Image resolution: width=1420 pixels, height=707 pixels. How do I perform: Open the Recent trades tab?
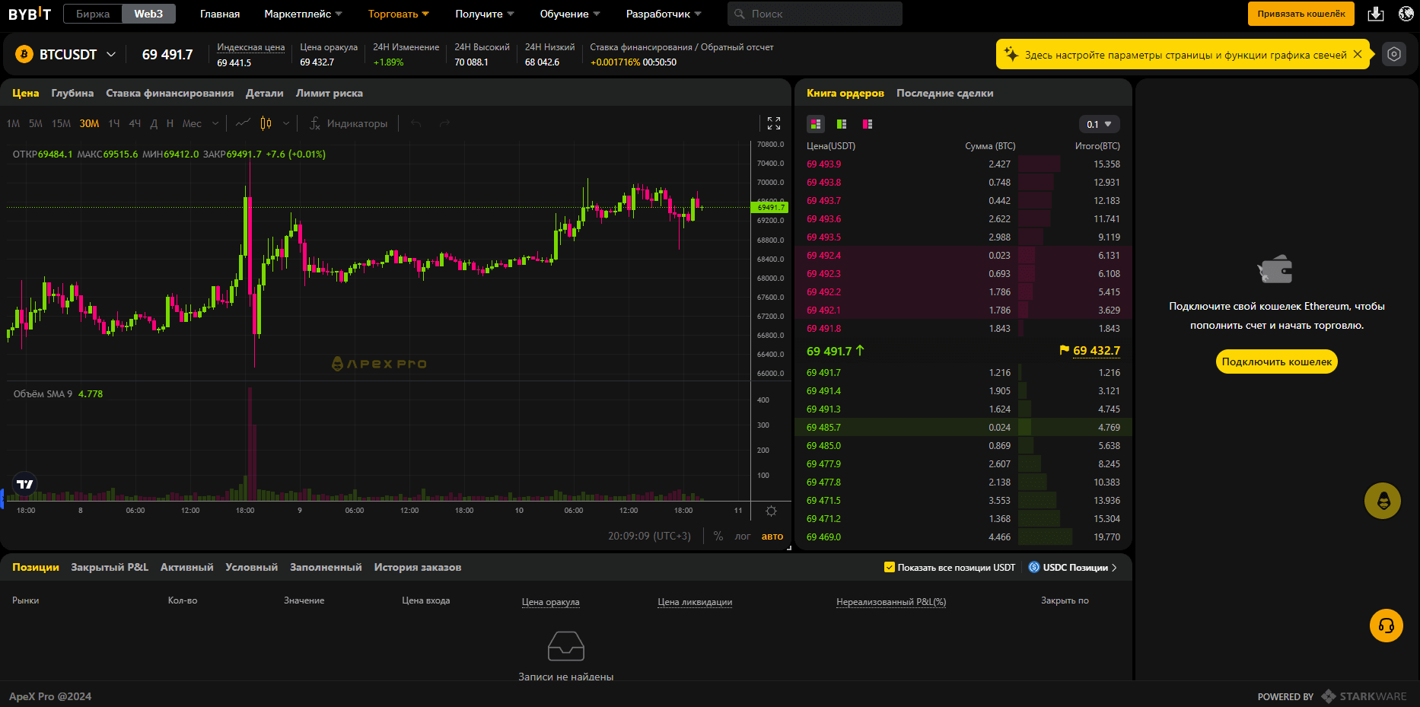[x=944, y=93]
